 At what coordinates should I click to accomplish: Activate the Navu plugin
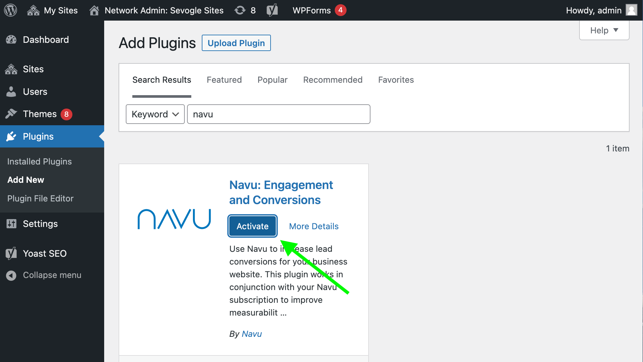252,226
